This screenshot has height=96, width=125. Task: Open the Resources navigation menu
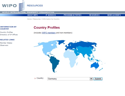point(94,15)
